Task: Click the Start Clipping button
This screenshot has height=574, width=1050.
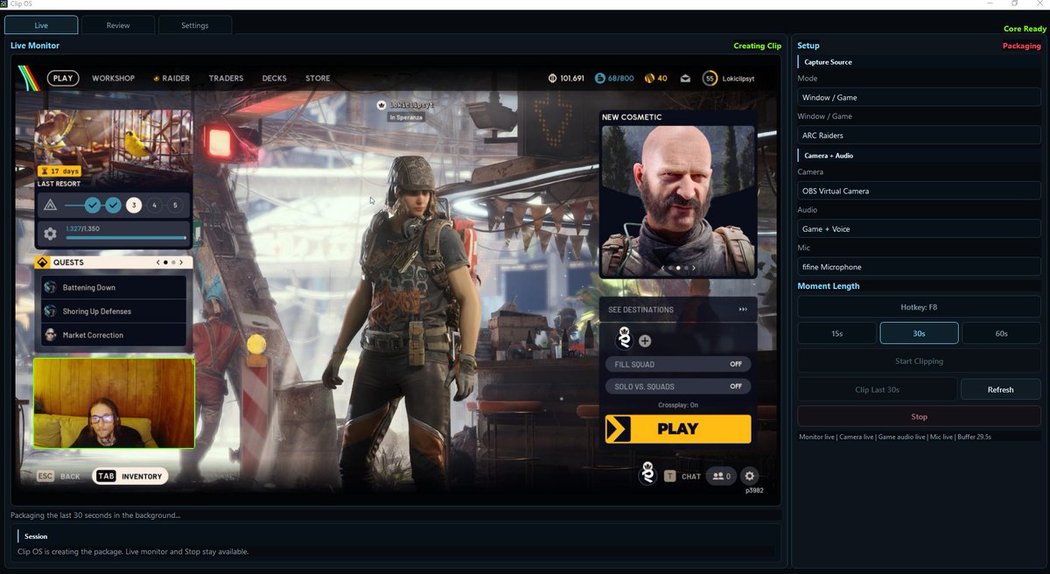Action: (x=919, y=360)
